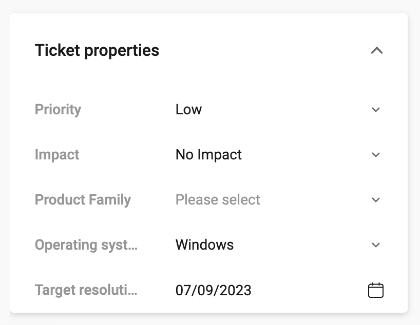Open the dropdown showing Windows

[x=279, y=245]
